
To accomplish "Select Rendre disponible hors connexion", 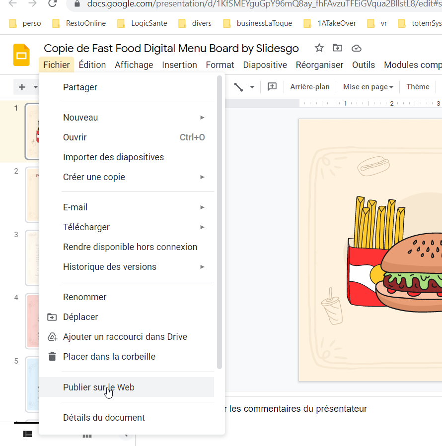I will click(x=127, y=247).
